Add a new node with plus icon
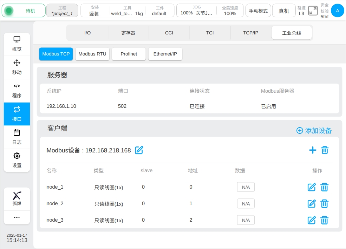Viewport: 346px width, 249px height. [312, 150]
